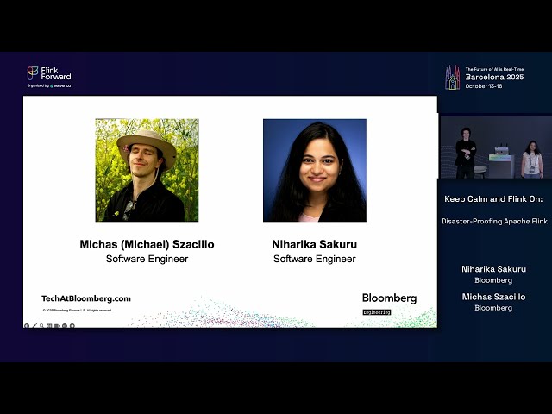Viewport: 552px width, 414px height.
Task: Open the TechAtBloomberg.com link
Action: click(x=86, y=298)
